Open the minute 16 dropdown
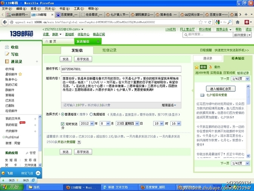254x191 pixels. pos(176,124)
